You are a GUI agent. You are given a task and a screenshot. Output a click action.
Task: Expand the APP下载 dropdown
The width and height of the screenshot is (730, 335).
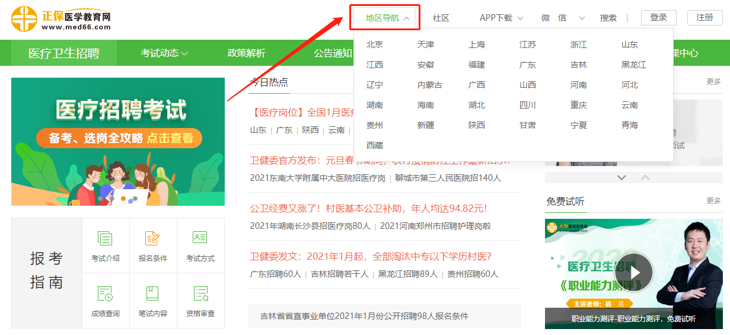pos(501,18)
